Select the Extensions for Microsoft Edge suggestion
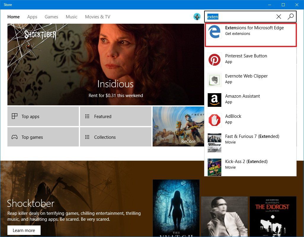 (x=254, y=30)
